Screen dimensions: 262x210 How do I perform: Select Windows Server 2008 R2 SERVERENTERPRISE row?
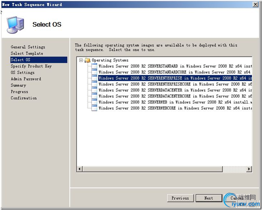[175, 78]
